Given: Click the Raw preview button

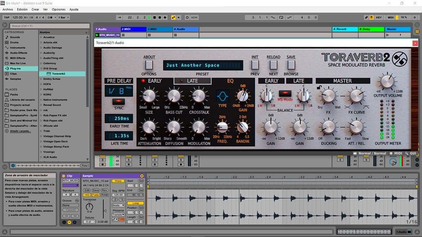Looking at the screenshot, I should (x=84, y=165).
